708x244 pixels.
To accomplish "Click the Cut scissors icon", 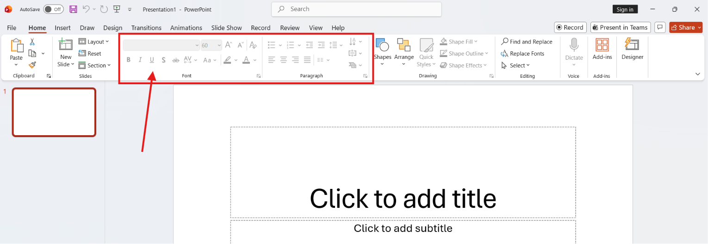I will 32,42.
